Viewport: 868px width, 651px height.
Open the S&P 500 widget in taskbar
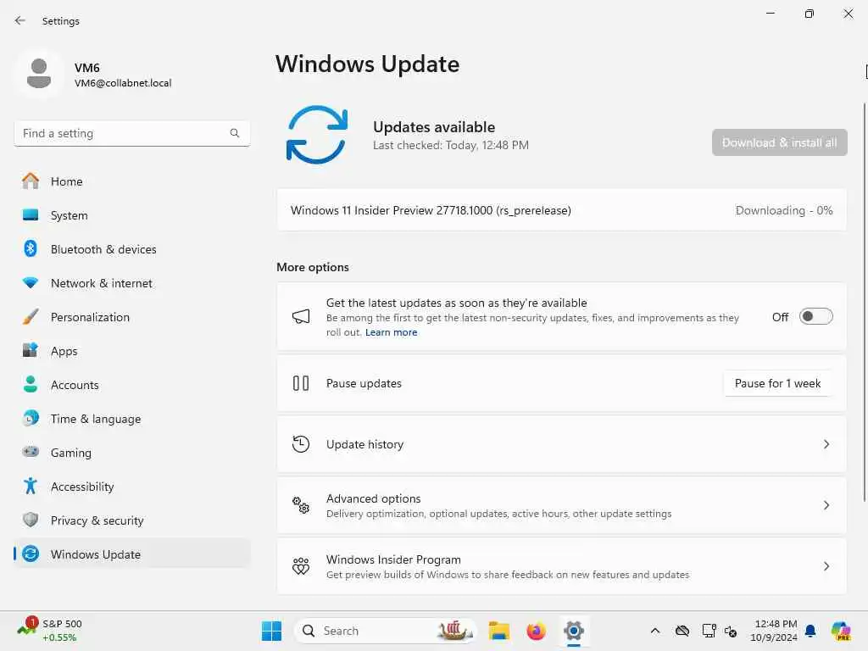50,631
